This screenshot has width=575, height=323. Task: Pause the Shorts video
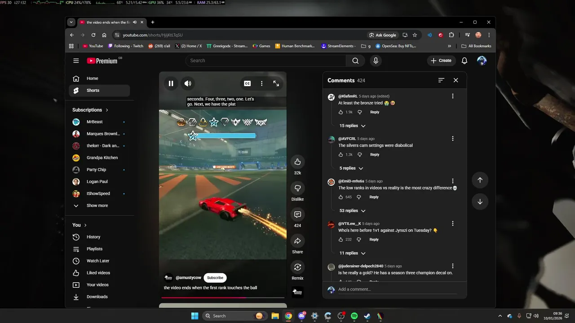click(171, 83)
